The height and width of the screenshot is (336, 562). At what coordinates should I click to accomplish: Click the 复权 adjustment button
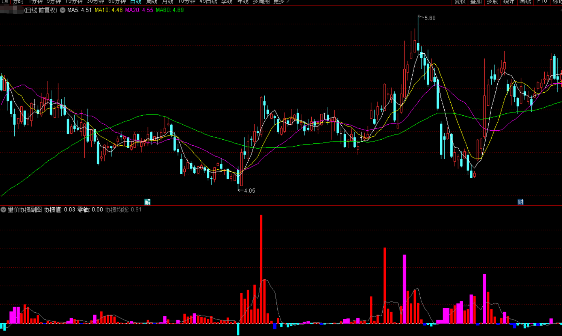[460, 2]
